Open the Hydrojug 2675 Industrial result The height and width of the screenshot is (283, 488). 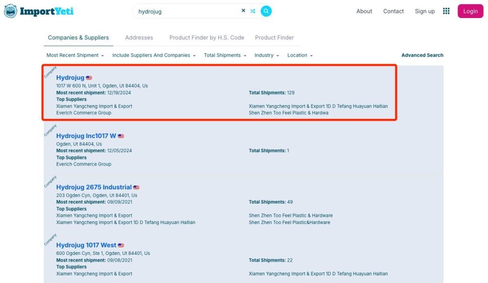pyautogui.click(x=94, y=187)
